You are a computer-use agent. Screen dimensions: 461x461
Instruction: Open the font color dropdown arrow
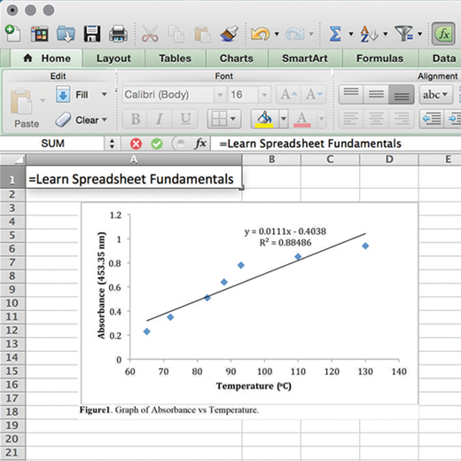pos(321,119)
